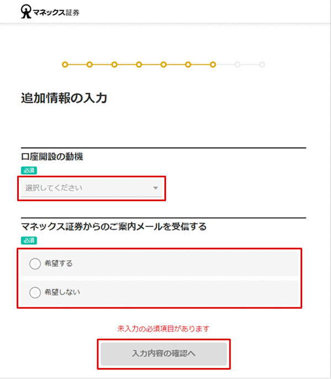Click the last grey progress step circle
Viewport: 331px width, 379px height.
point(262,65)
